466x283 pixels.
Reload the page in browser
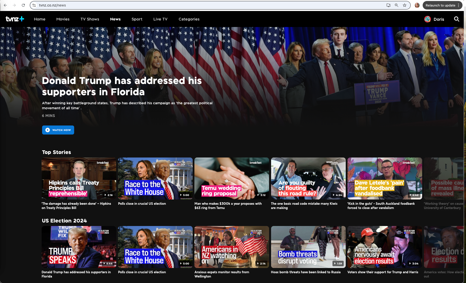[x=23, y=5]
